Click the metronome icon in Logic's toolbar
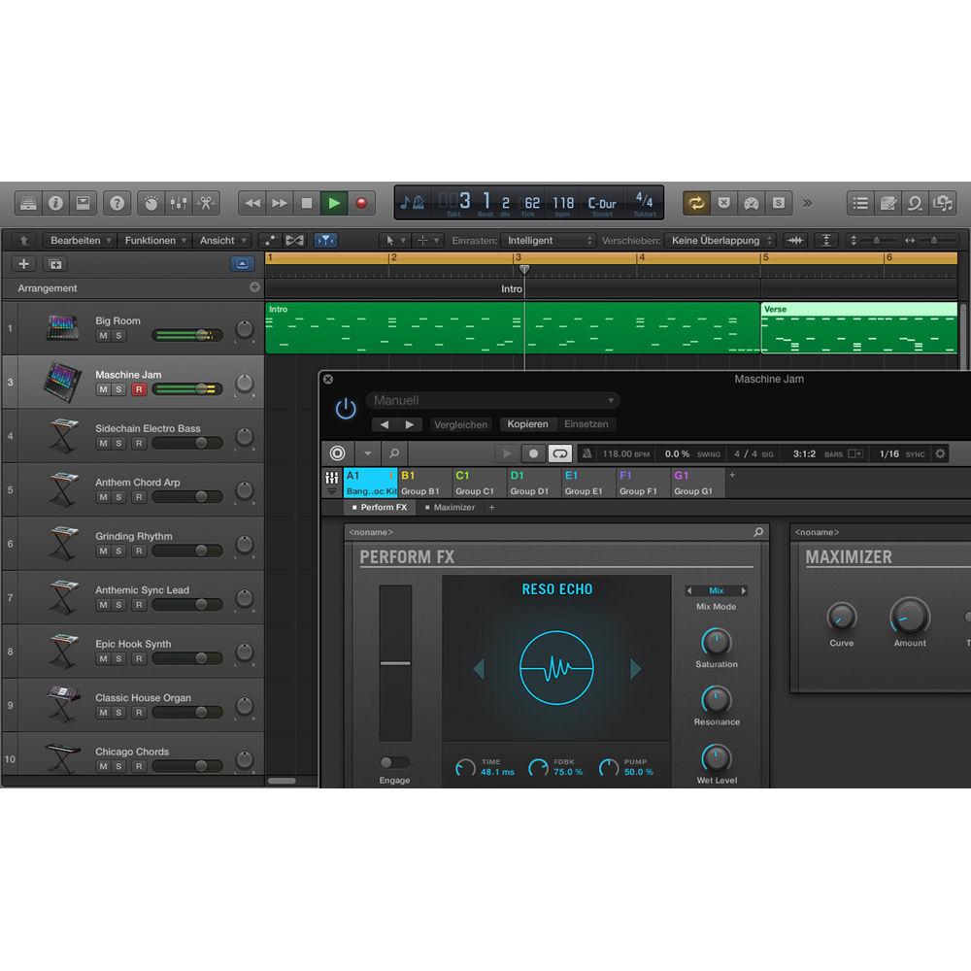The width and height of the screenshot is (971, 971). point(151,203)
